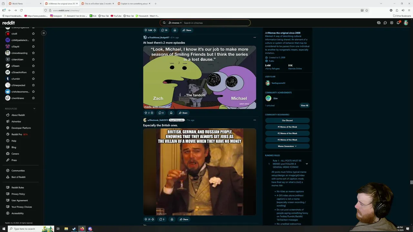Open the notifications bell with red badge

coord(398,23)
